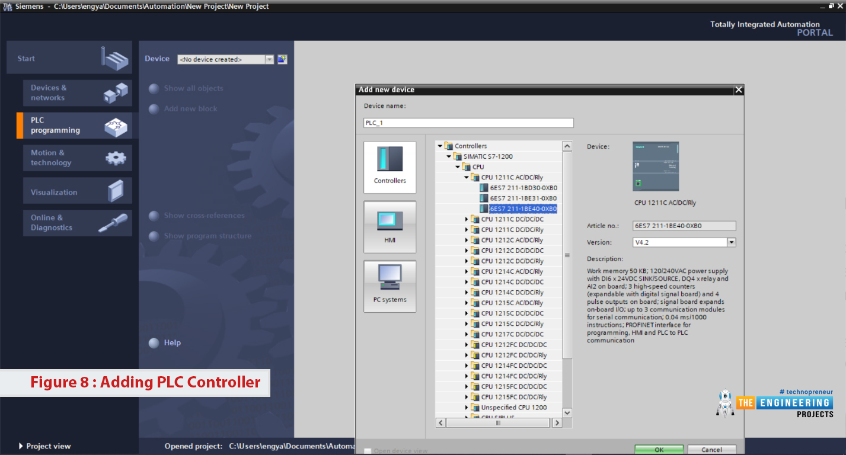
Task: Open the Device selection dropdown
Action: click(x=270, y=59)
